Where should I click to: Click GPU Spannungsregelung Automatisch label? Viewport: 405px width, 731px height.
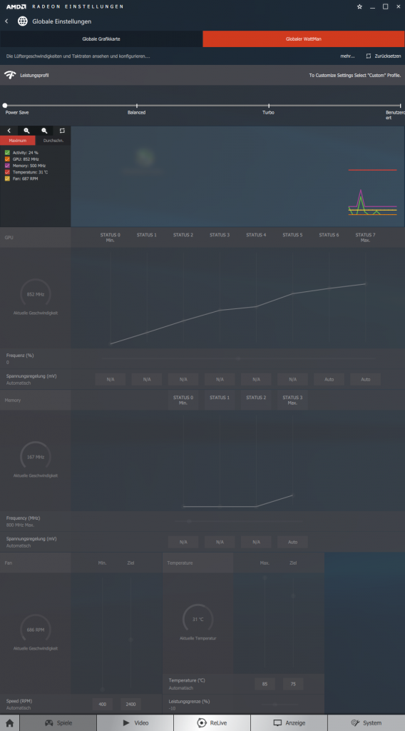(18, 383)
